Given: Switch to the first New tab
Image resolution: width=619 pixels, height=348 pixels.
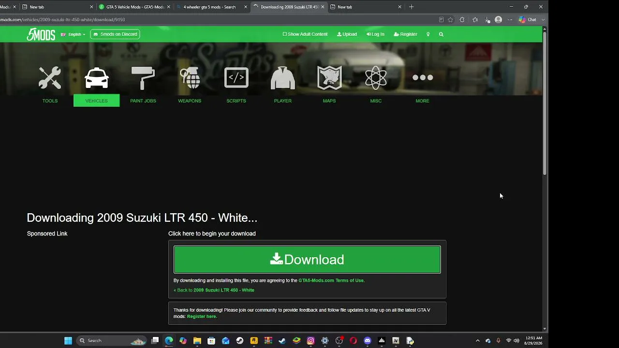Looking at the screenshot, I should [x=57, y=7].
